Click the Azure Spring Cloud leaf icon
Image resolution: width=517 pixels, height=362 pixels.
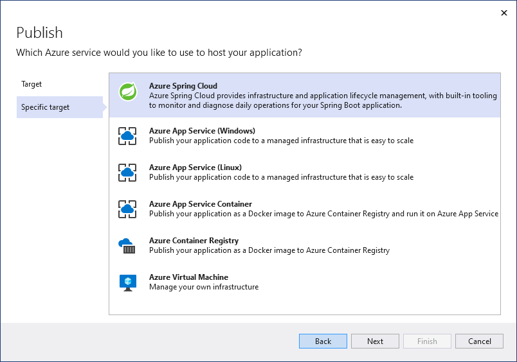pyautogui.click(x=127, y=92)
